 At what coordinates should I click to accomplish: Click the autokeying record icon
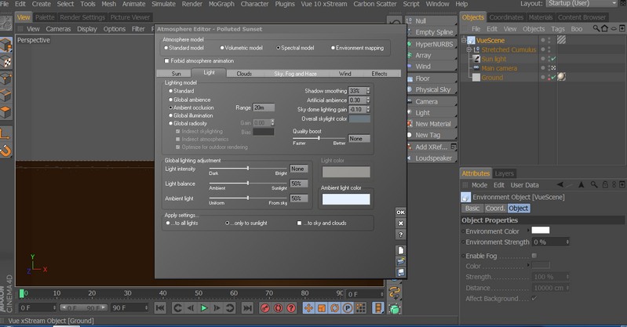tap(278, 308)
